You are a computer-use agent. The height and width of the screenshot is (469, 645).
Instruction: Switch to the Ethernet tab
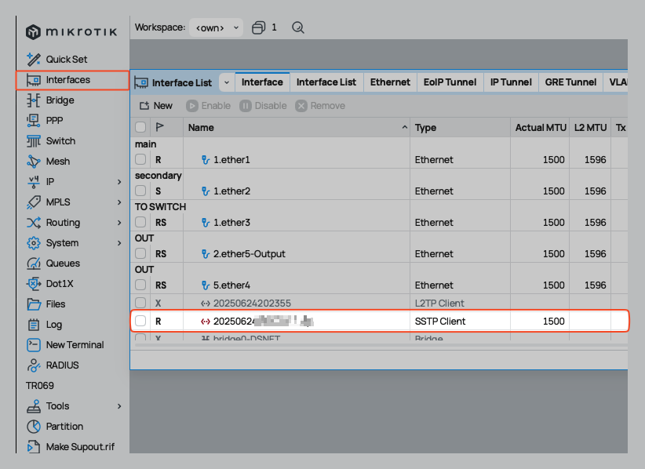point(390,82)
